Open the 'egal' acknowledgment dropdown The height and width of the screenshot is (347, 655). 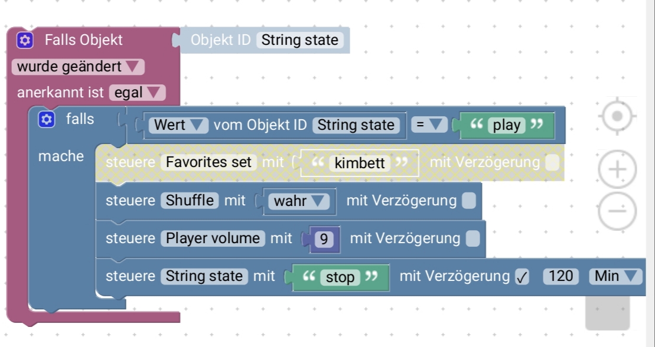coord(137,93)
